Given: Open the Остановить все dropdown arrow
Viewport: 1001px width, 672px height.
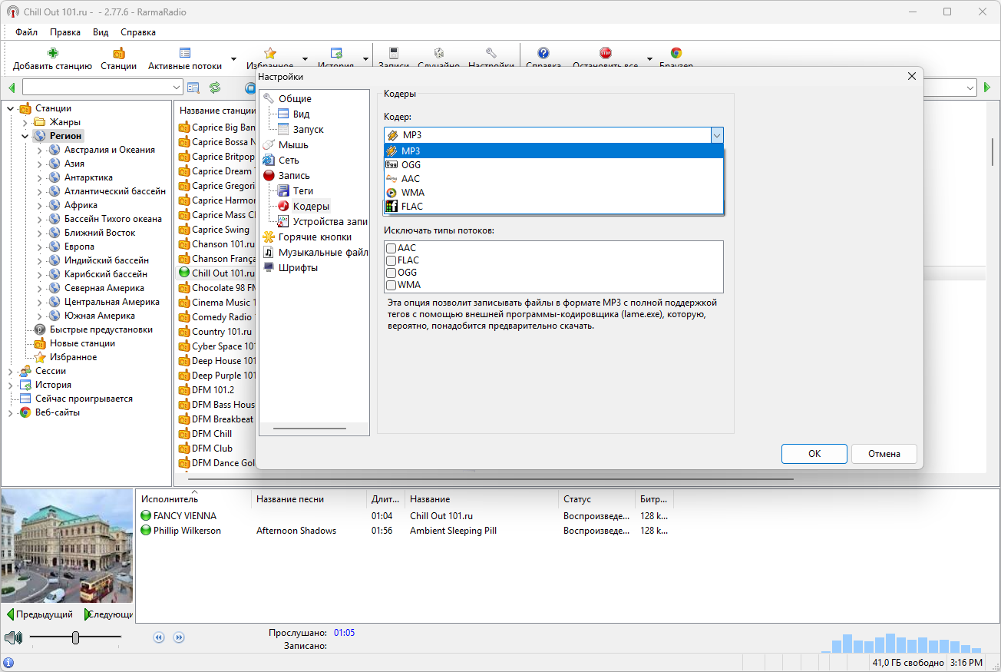Looking at the screenshot, I should click(649, 59).
